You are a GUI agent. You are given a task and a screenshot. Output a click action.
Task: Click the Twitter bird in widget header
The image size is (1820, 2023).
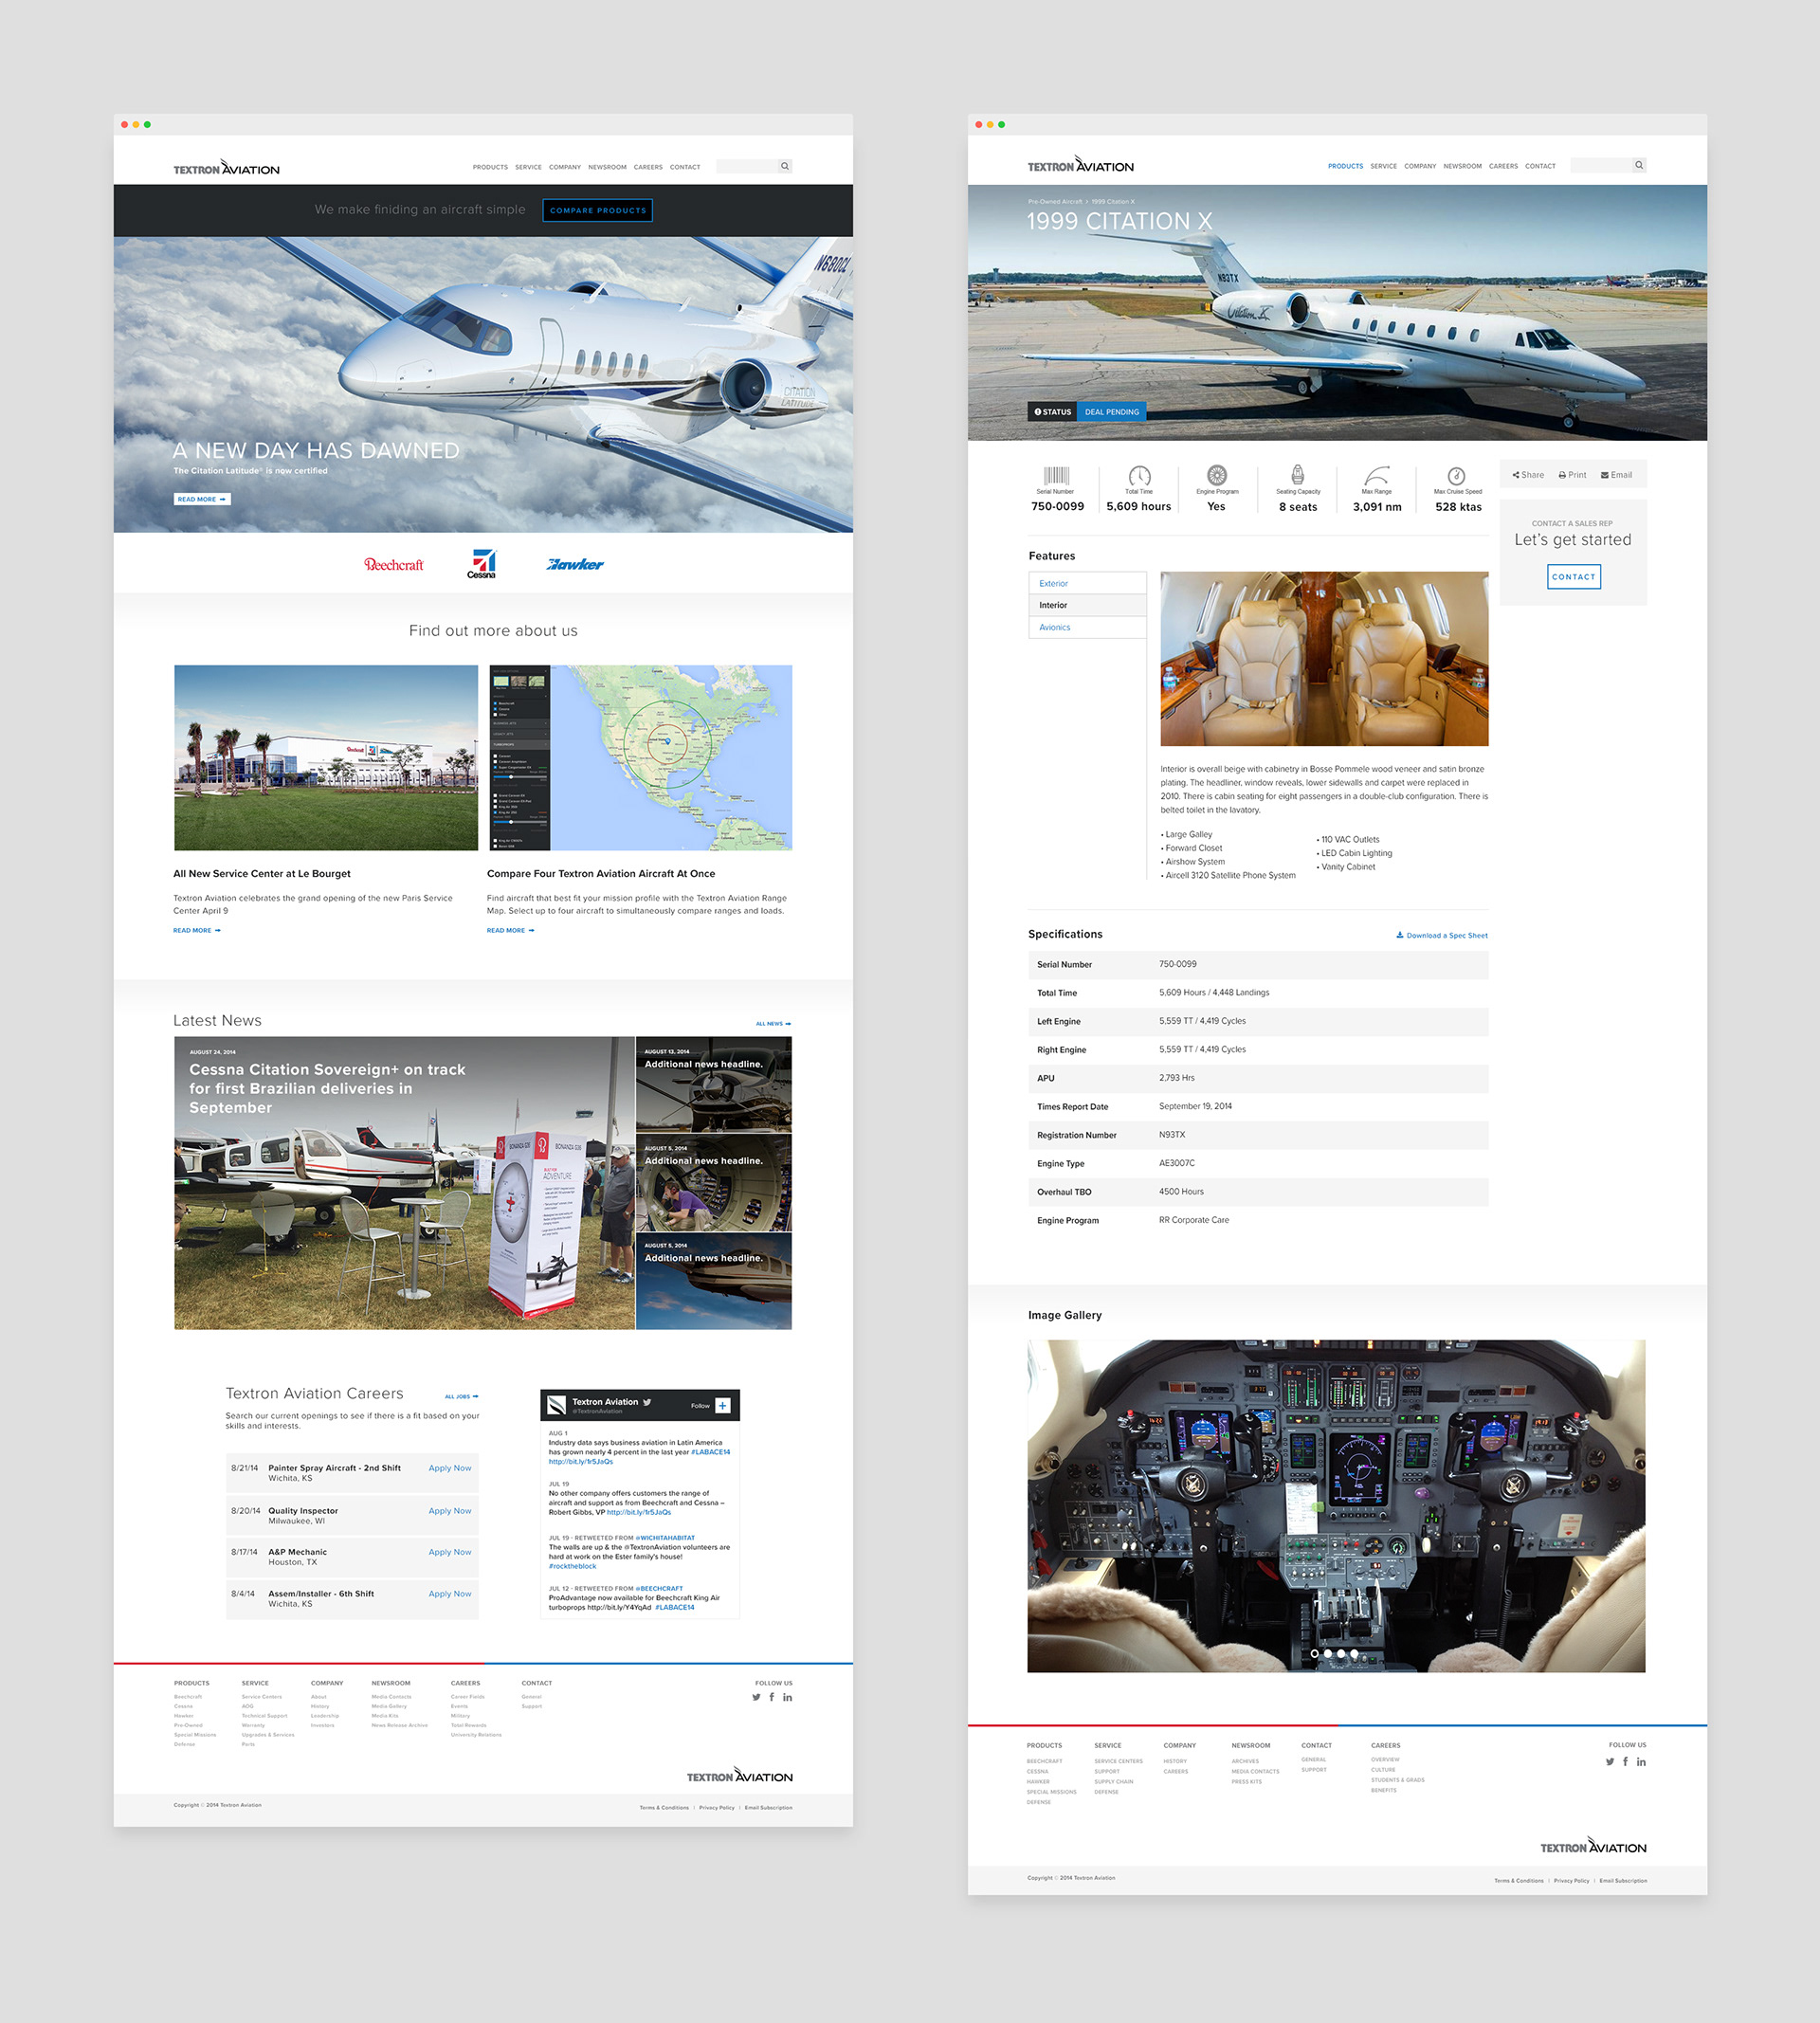tap(648, 1402)
